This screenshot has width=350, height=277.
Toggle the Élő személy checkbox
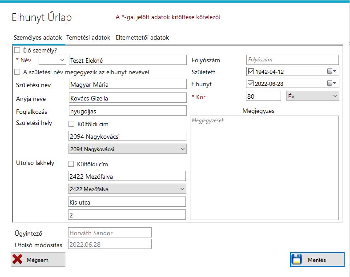coord(17,50)
